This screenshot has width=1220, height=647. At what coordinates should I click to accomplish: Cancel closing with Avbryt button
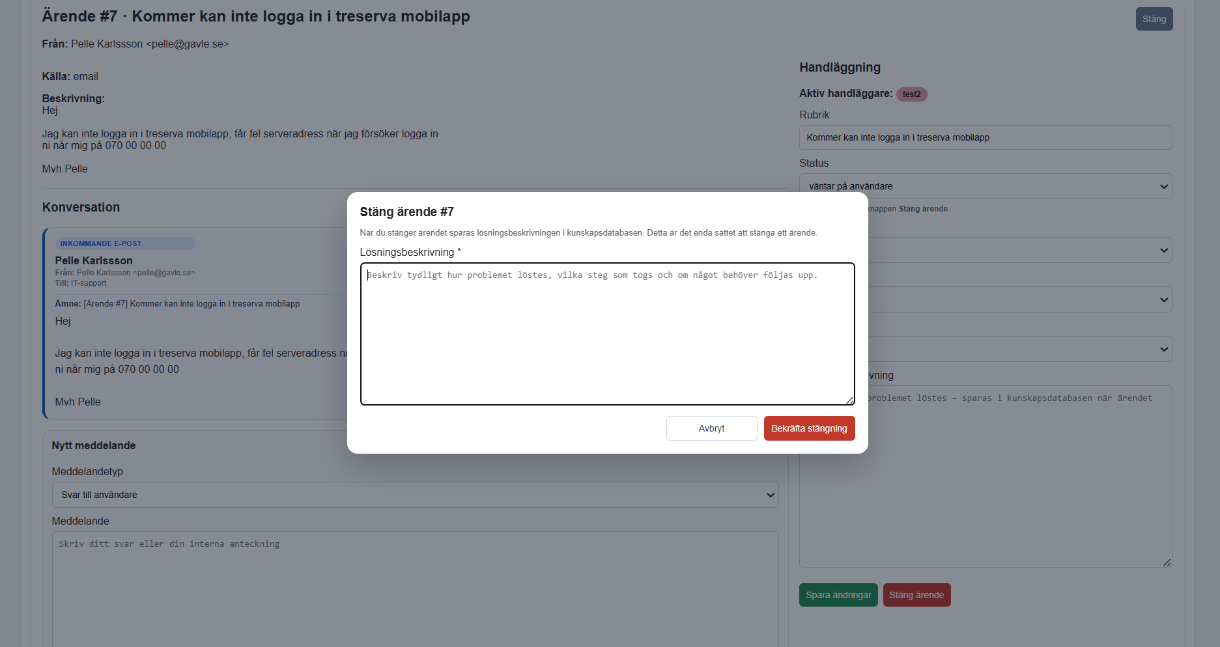point(711,428)
